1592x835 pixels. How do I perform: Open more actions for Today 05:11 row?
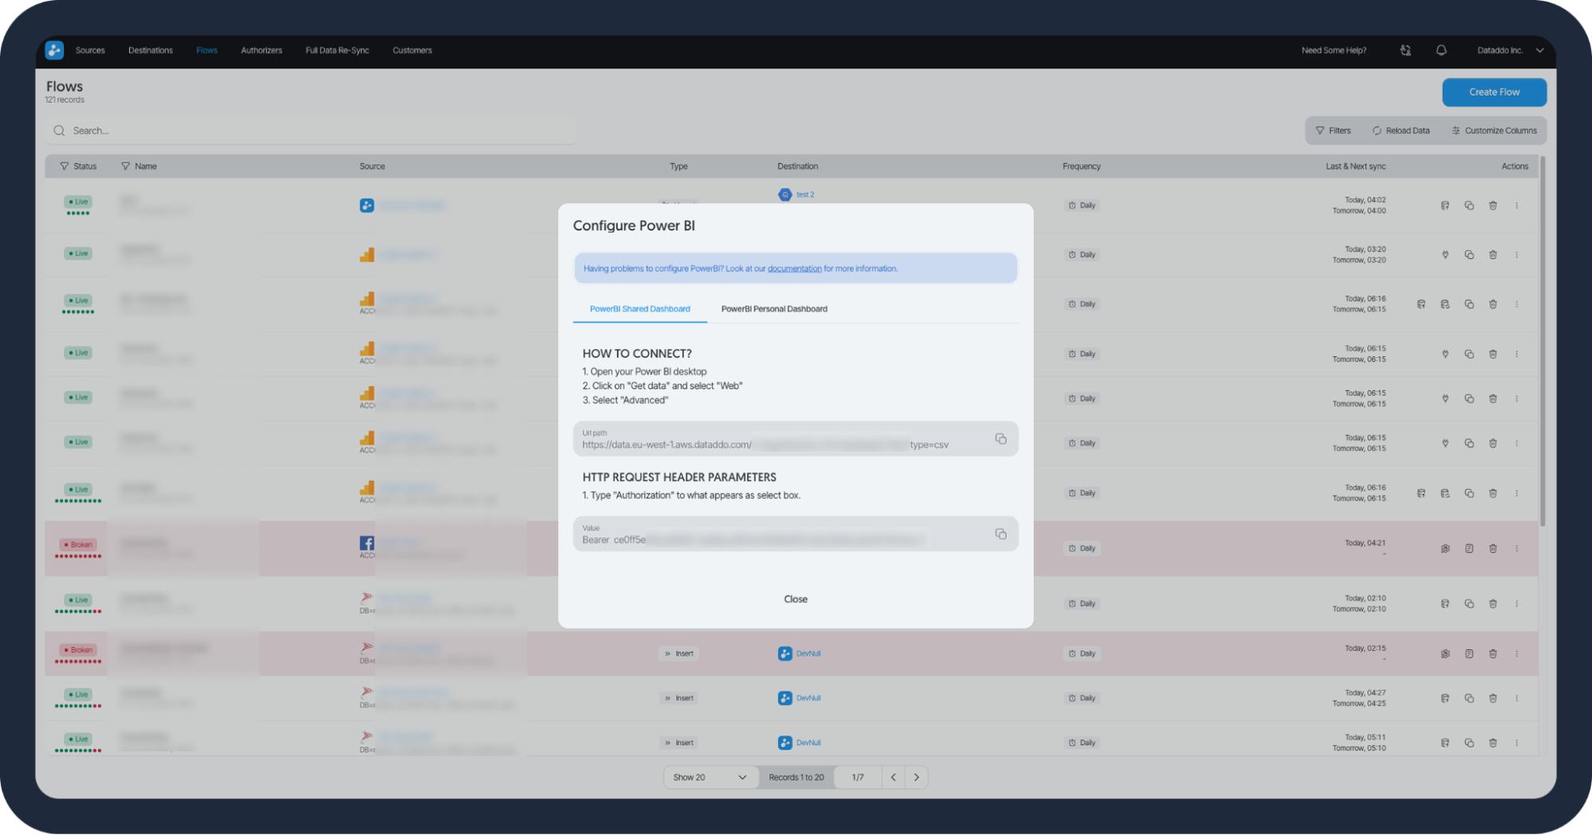click(1516, 743)
